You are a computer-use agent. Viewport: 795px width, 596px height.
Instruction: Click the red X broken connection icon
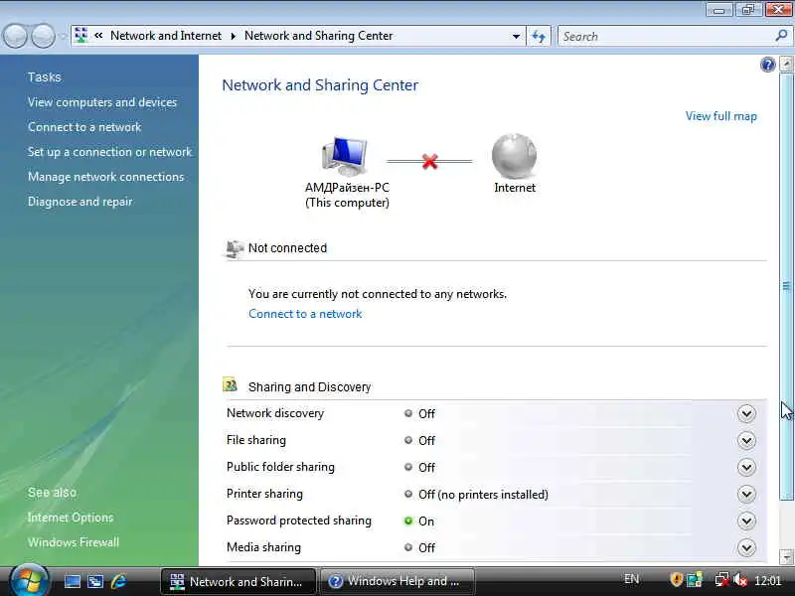[429, 162]
